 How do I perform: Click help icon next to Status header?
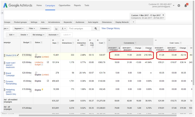pos(42,42)
